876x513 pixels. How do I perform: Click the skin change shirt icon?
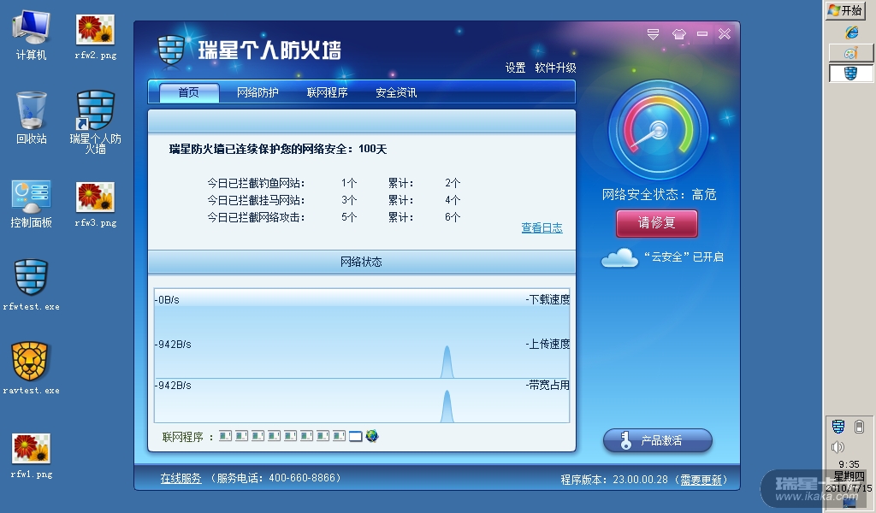(x=678, y=34)
